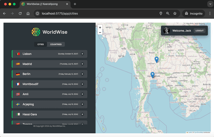
Task: Open a new browser tab
Action: point(75,4)
